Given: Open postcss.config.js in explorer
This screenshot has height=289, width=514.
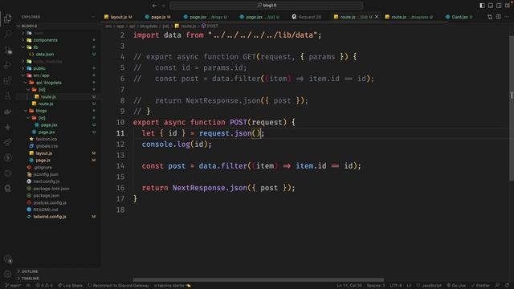Looking at the screenshot, I should 59,202.
